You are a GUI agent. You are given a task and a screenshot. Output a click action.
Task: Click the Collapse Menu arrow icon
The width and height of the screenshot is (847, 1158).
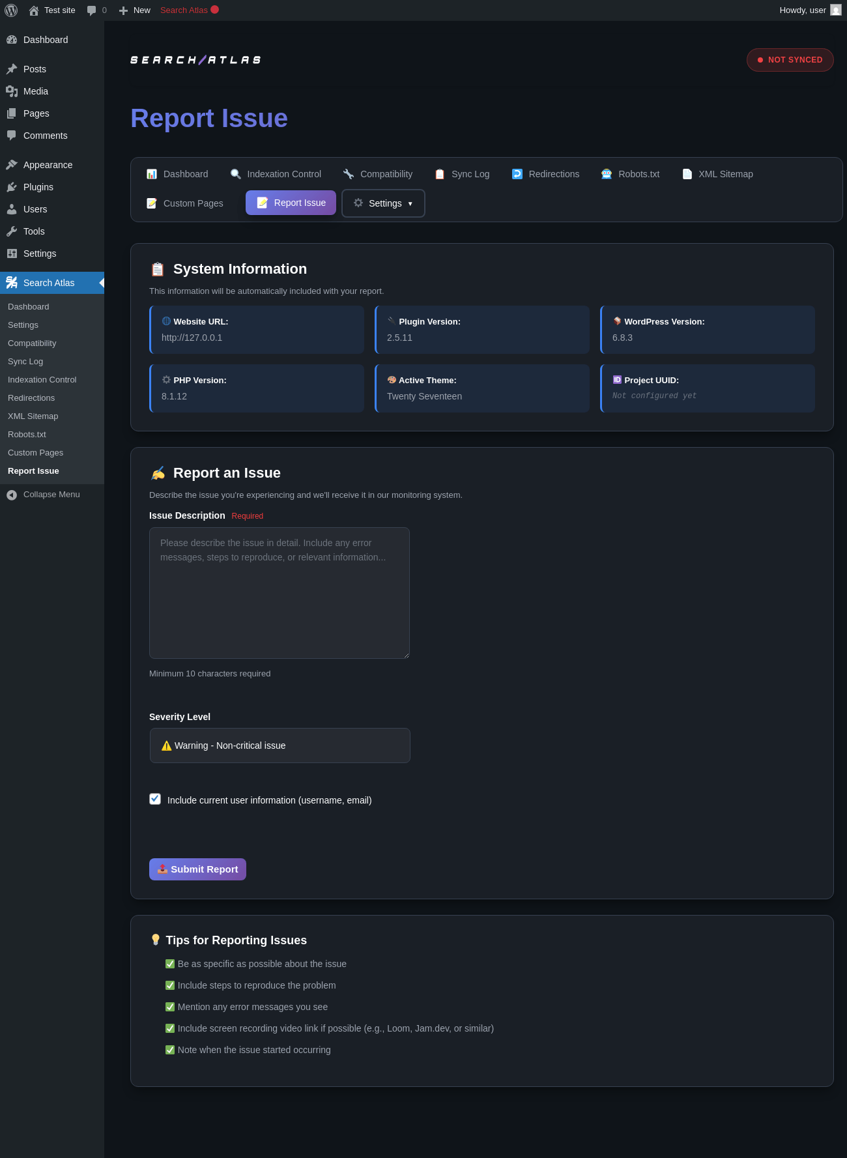pyautogui.click(x=12, y=495)
